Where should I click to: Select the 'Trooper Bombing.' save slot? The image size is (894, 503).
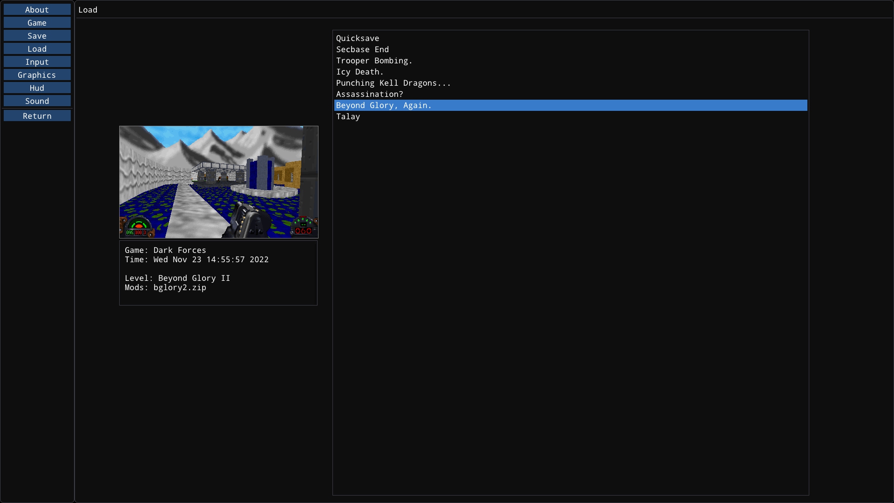click(374, 60)
